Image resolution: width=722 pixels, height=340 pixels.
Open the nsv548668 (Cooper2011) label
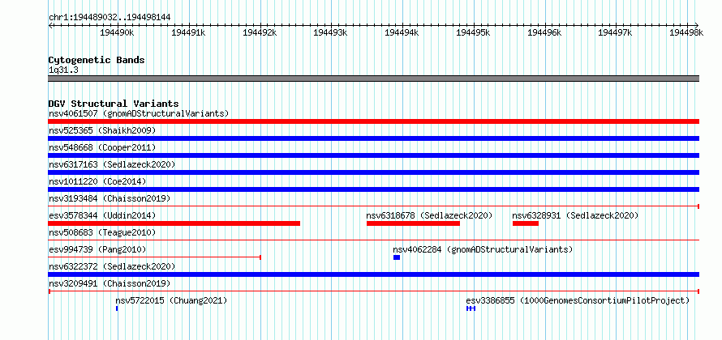[x=102, y=147]
